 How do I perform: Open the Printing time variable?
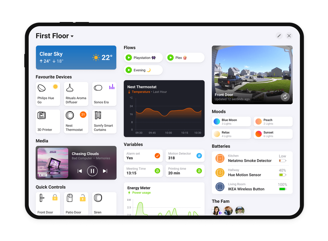click(185, 171)
